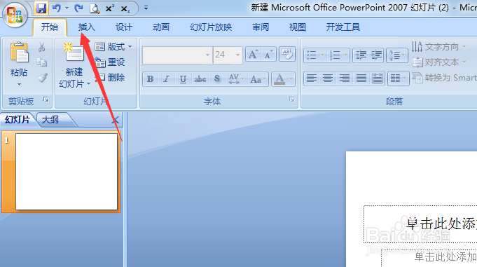
Task: Clear all text formatting
Action: click(287, 55)
